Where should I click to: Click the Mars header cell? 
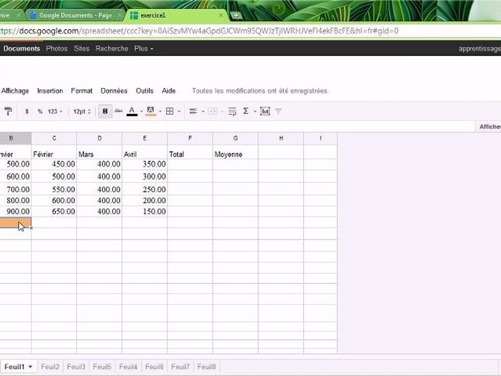(x=99, y=152)
